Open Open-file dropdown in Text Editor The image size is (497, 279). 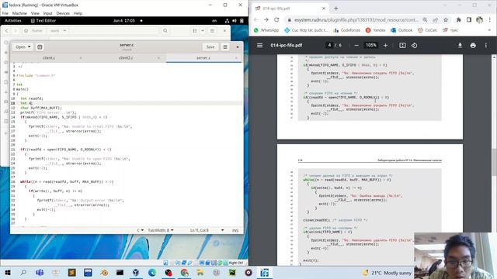[23, 46]
